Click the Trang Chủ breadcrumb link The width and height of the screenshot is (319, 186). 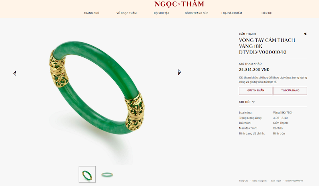(x=243, y=181)
